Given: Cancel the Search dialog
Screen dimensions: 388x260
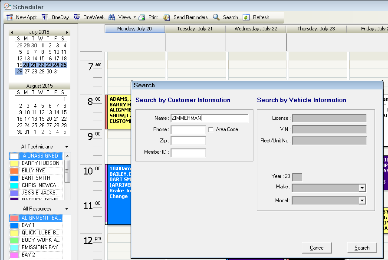Looking at the screenshot, I should click(x=317, y=248).
